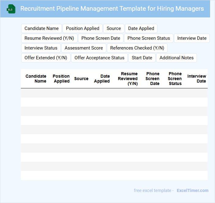Image resolution: width=215 pixels, height=203 pixels.
Task: Click the green XLS file icon
Action: (11, 9)
